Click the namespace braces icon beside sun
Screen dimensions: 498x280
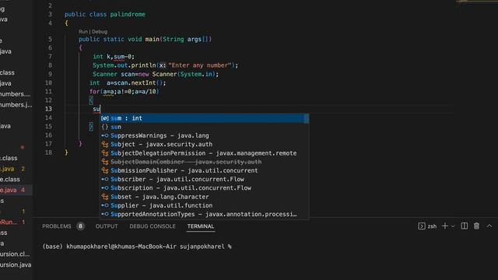click(105, 127)
